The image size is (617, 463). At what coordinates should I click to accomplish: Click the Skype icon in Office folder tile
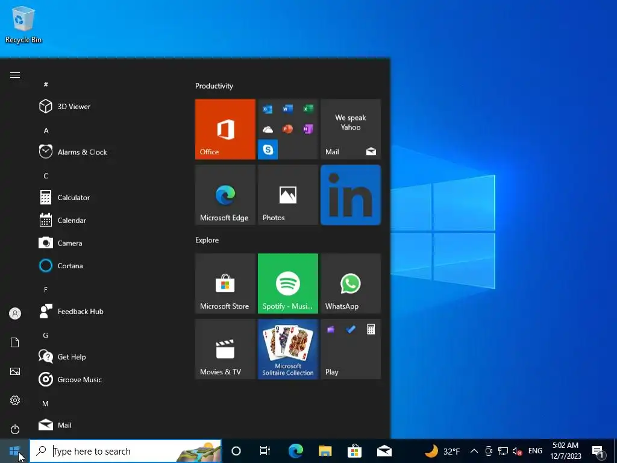pos(268,150)
